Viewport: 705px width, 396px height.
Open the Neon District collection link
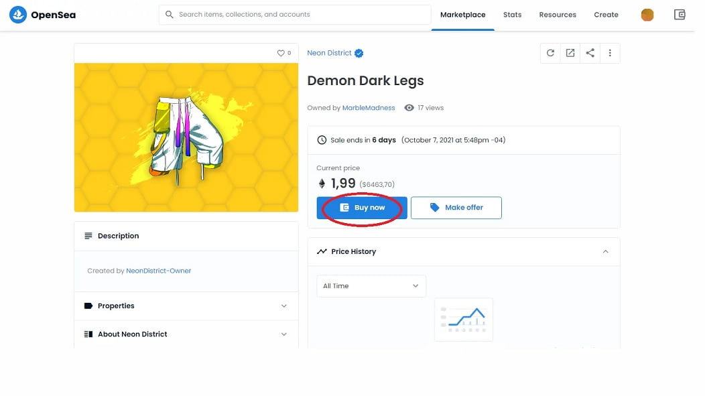coord(329,53)
